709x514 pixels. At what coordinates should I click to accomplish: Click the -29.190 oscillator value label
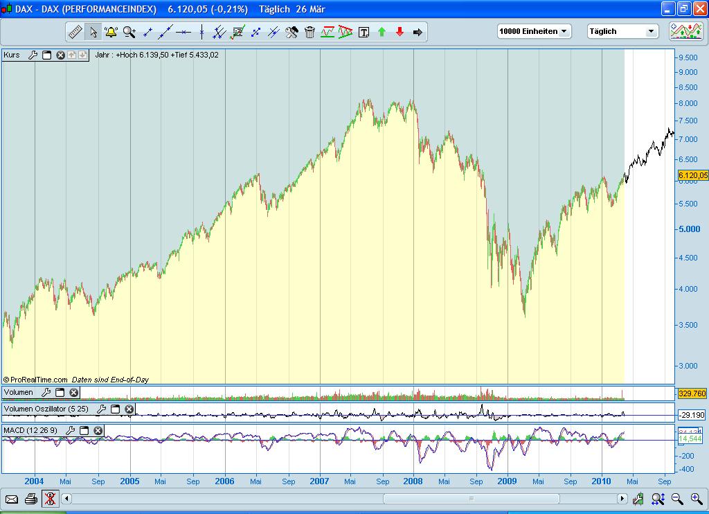pyautogui.click(x=692, y=414)
